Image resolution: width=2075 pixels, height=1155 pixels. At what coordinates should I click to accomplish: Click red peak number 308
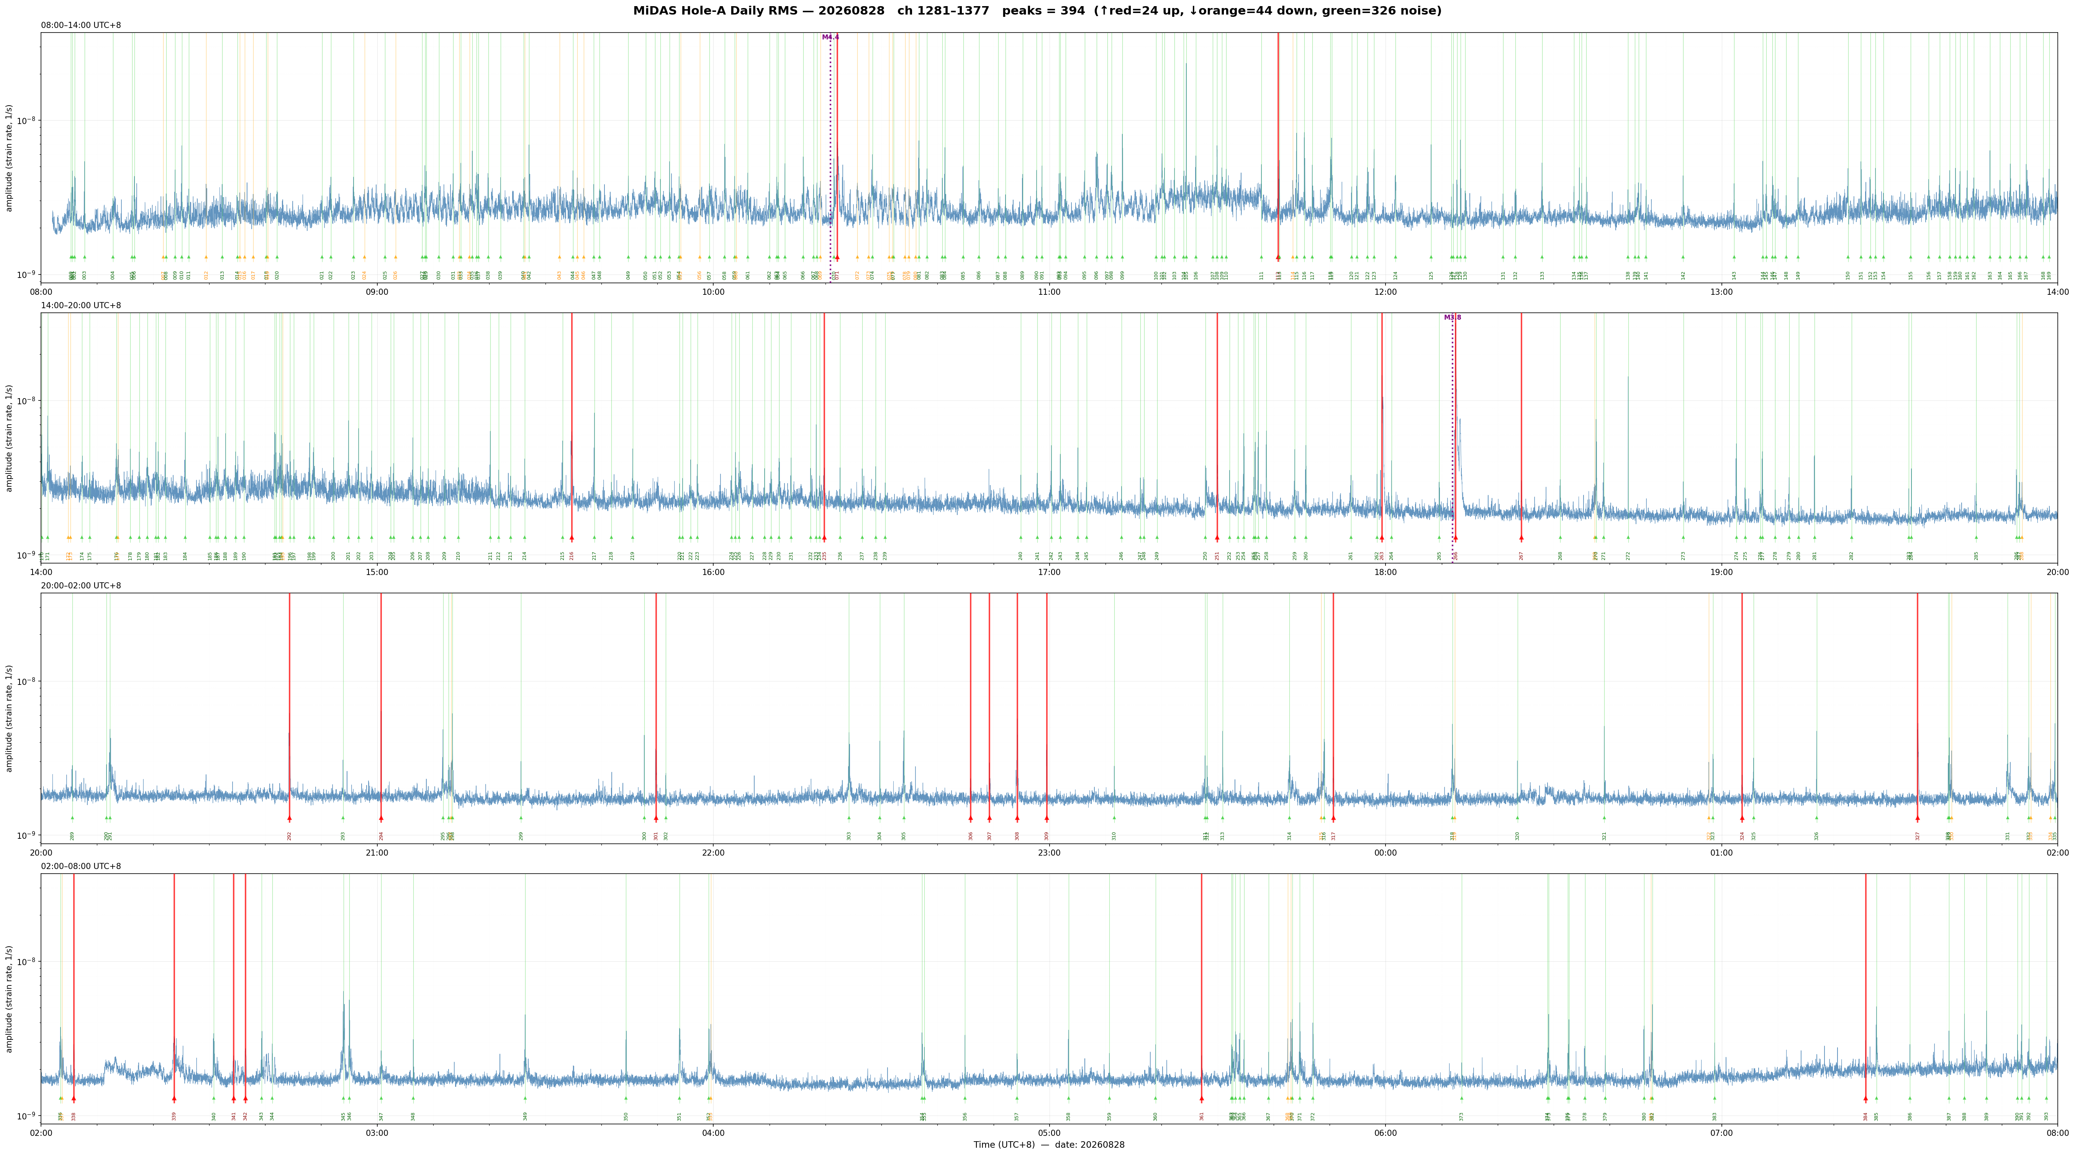(x=1017, y=836)
